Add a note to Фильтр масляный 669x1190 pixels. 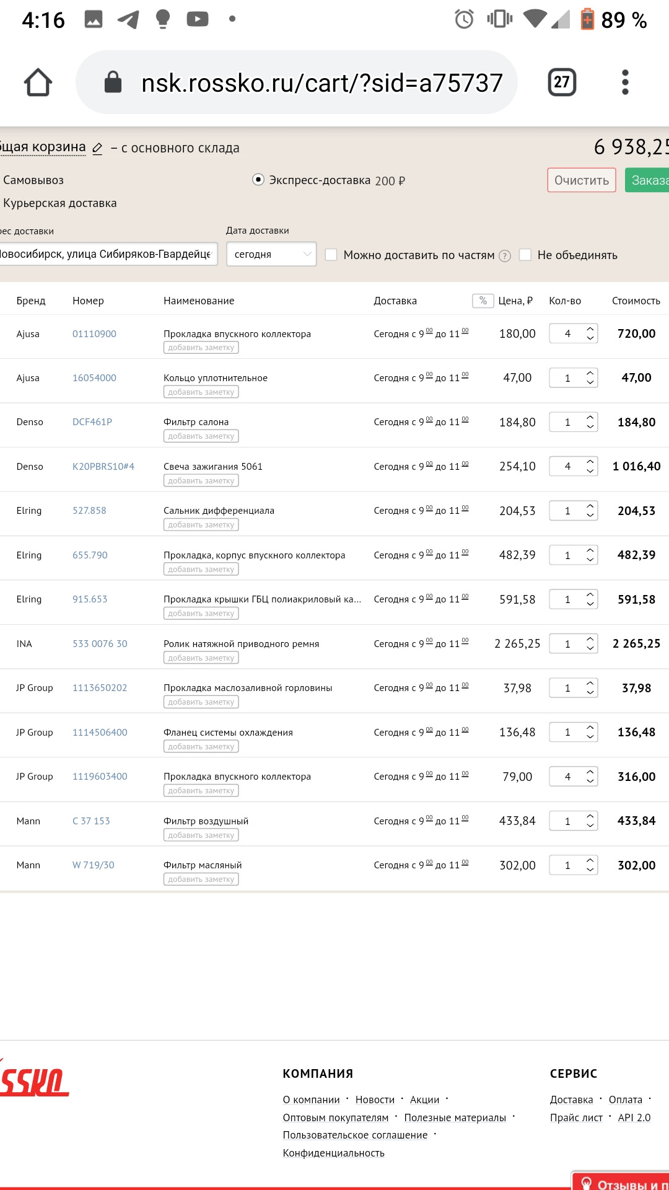(x=201, y=879)
